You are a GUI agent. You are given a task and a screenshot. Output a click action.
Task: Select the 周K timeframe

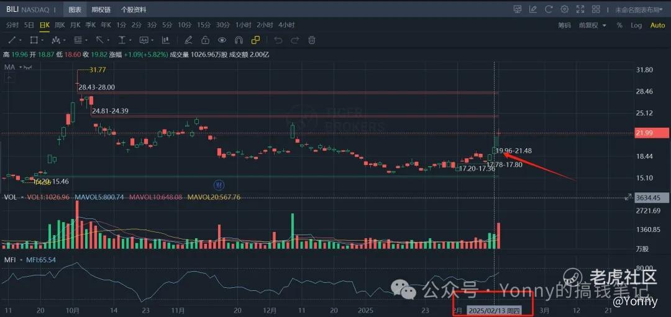click(x=60, y=25)
